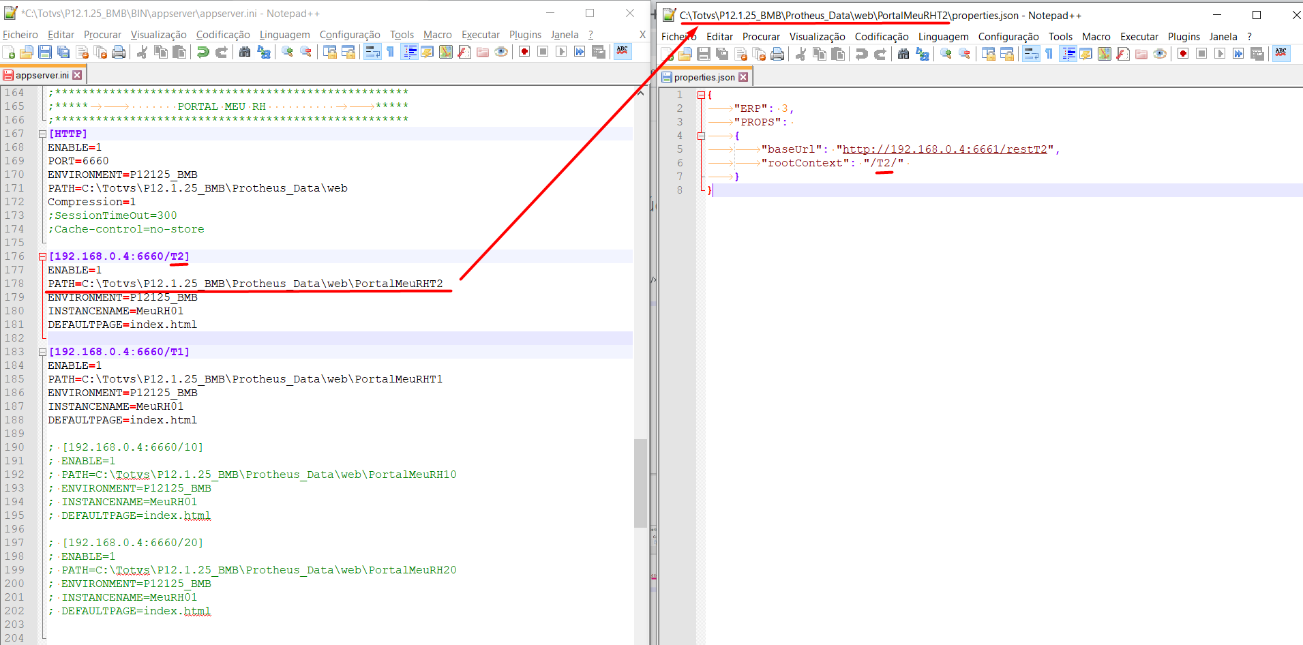Viewport: 1303px width, 645px height.
Task: Click Save icon in properties.json window
Action: pyautogui.click(x=704, y=55)
